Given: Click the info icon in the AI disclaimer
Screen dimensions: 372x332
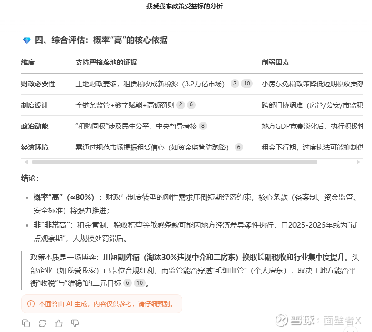Looking at the screenshot, I should pos(31,304).
